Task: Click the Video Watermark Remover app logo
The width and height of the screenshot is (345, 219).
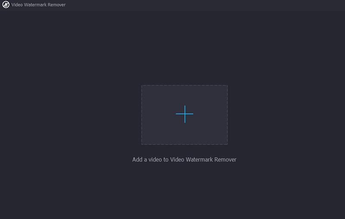Action: (x=6, y=5)
